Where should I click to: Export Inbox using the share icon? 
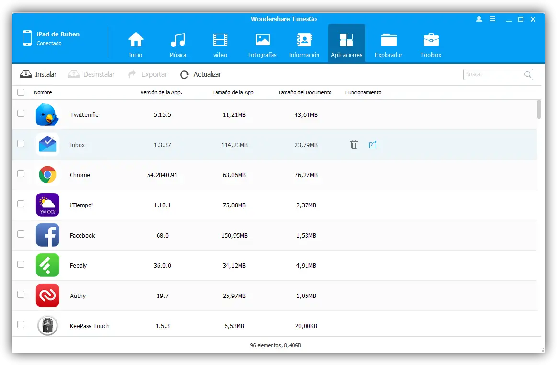pos(373,144)
